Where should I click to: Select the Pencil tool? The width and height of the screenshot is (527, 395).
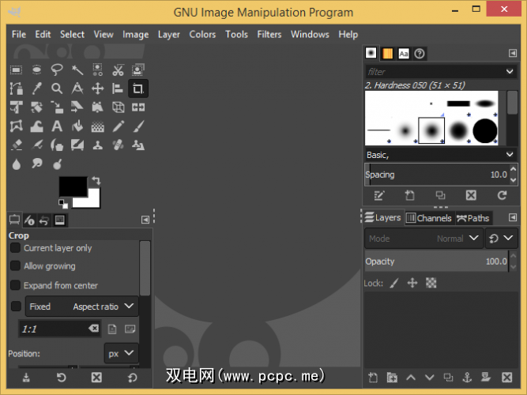coord(119,126)
